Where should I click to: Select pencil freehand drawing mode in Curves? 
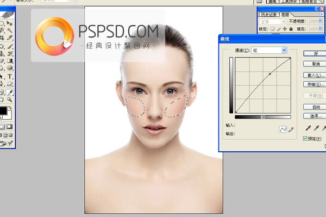point(291,129)
